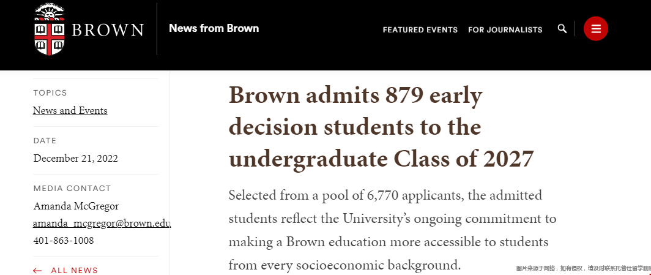This screenshot has width=651, height=275.
Task: Click the DATE section label
Action: 45,141
